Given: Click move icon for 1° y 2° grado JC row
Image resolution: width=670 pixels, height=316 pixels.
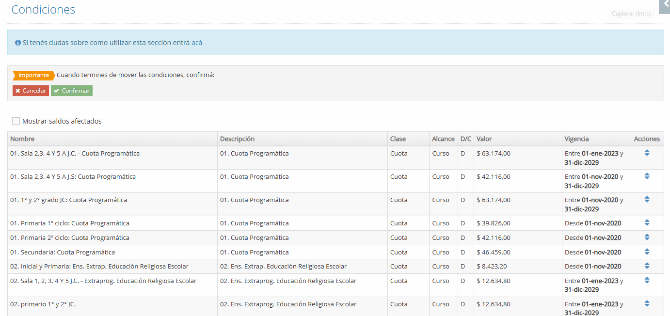Looking at the screenshot, I should tap(647, 200).
